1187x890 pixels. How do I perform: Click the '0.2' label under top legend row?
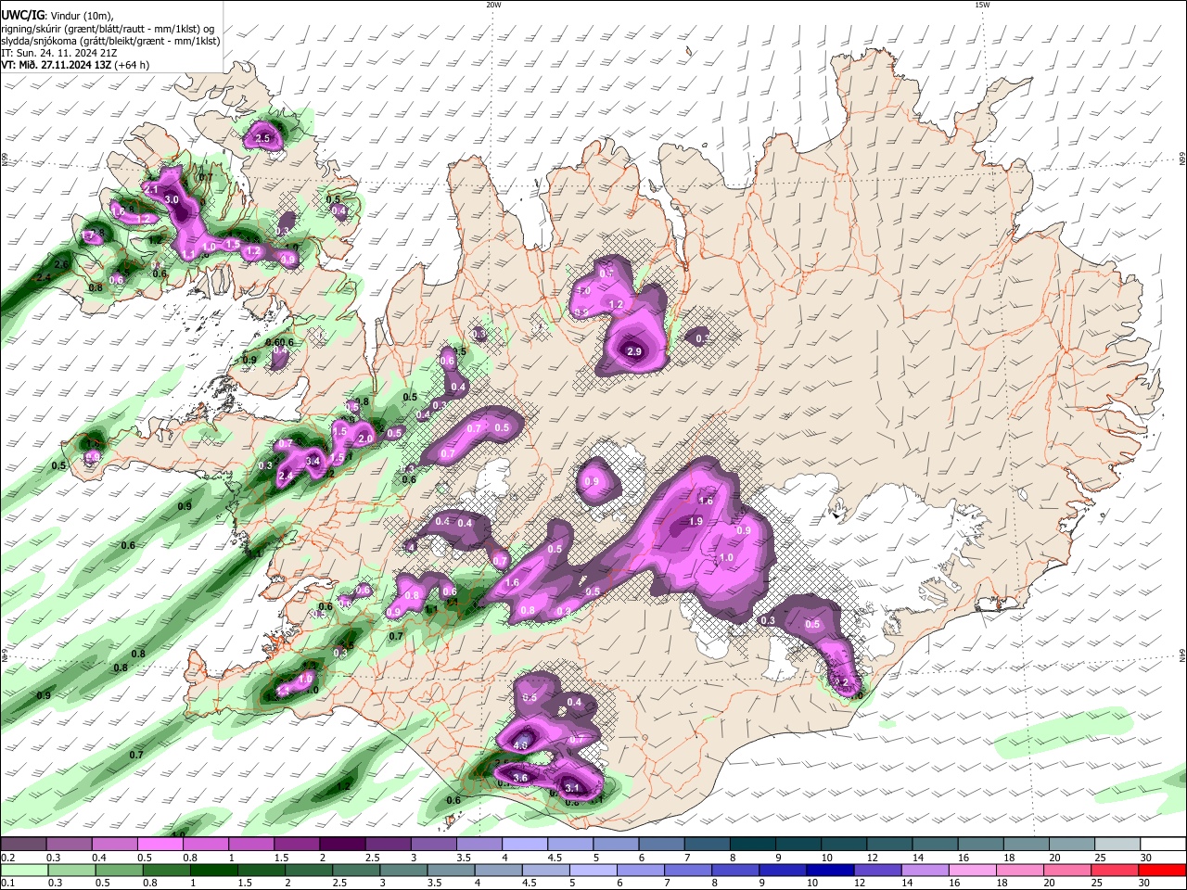[7, 858]
